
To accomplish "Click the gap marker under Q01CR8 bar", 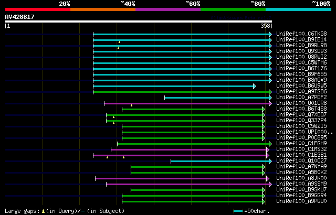I will 131,106.
